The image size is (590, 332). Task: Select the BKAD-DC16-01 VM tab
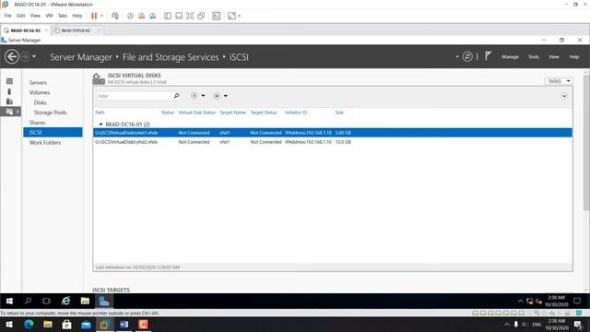pos(25,30)
